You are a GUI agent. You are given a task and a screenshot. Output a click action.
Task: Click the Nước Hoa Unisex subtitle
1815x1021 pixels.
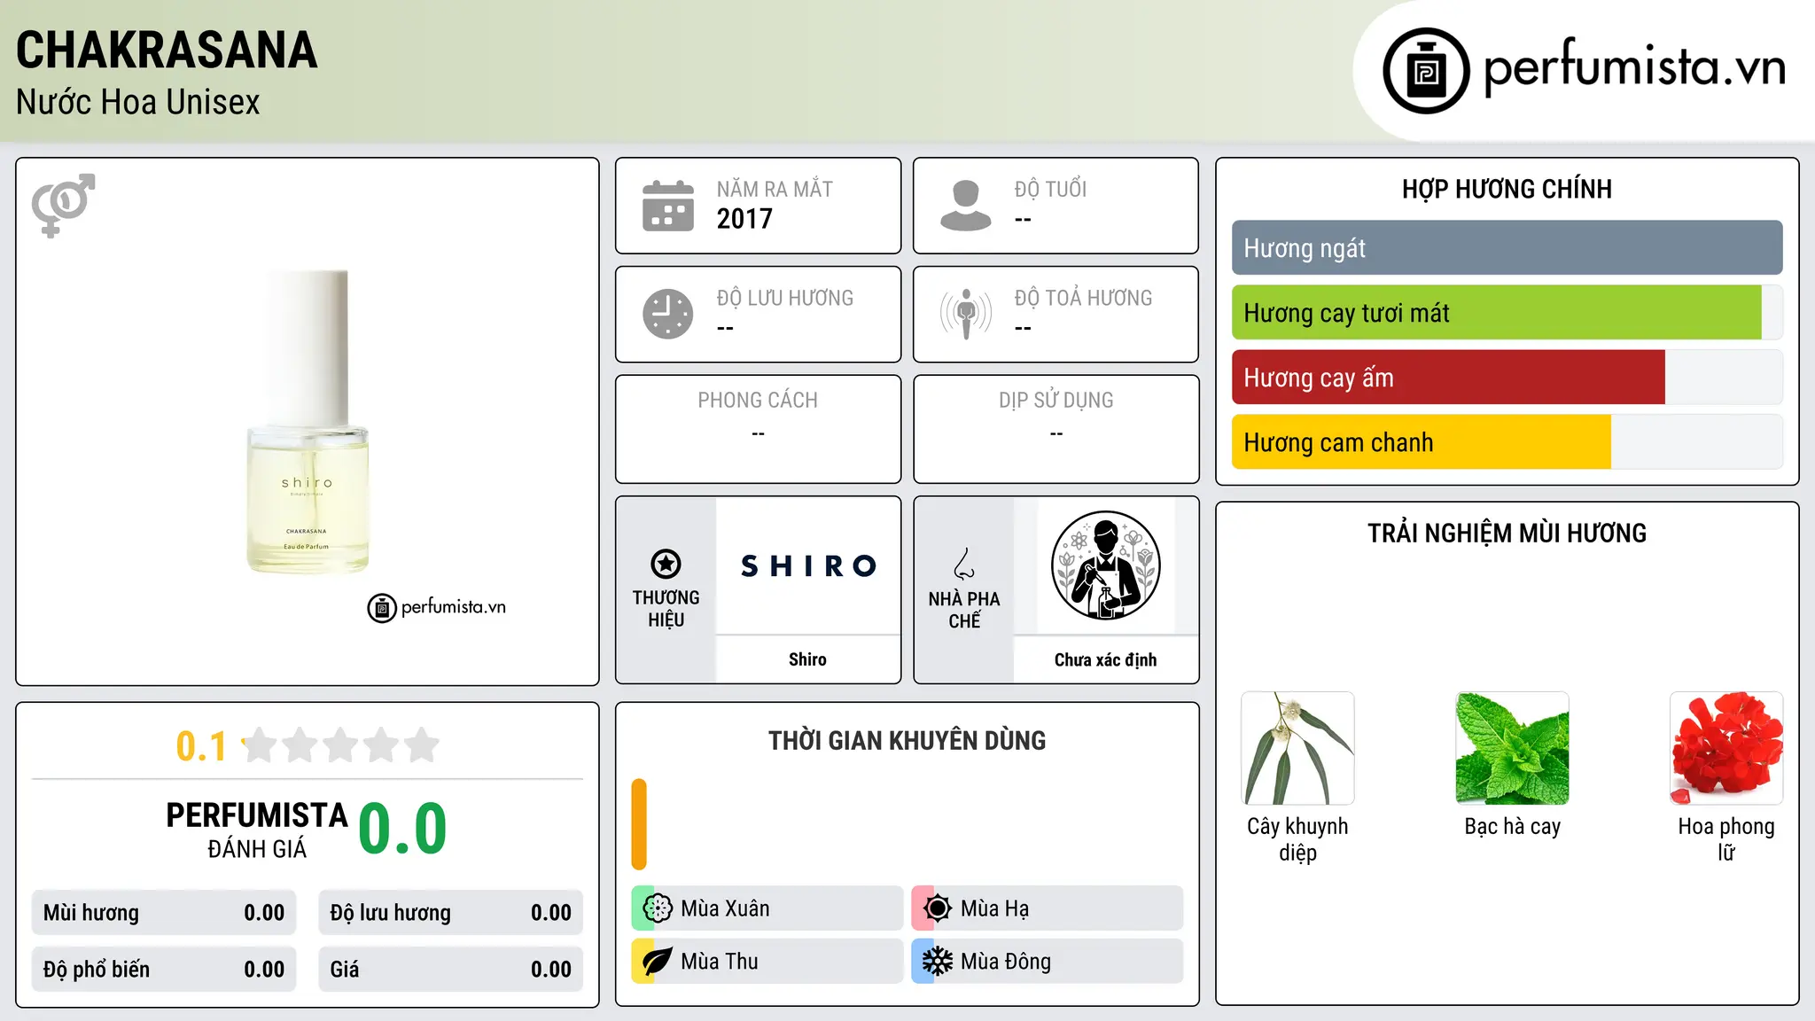tap(138, 103)
